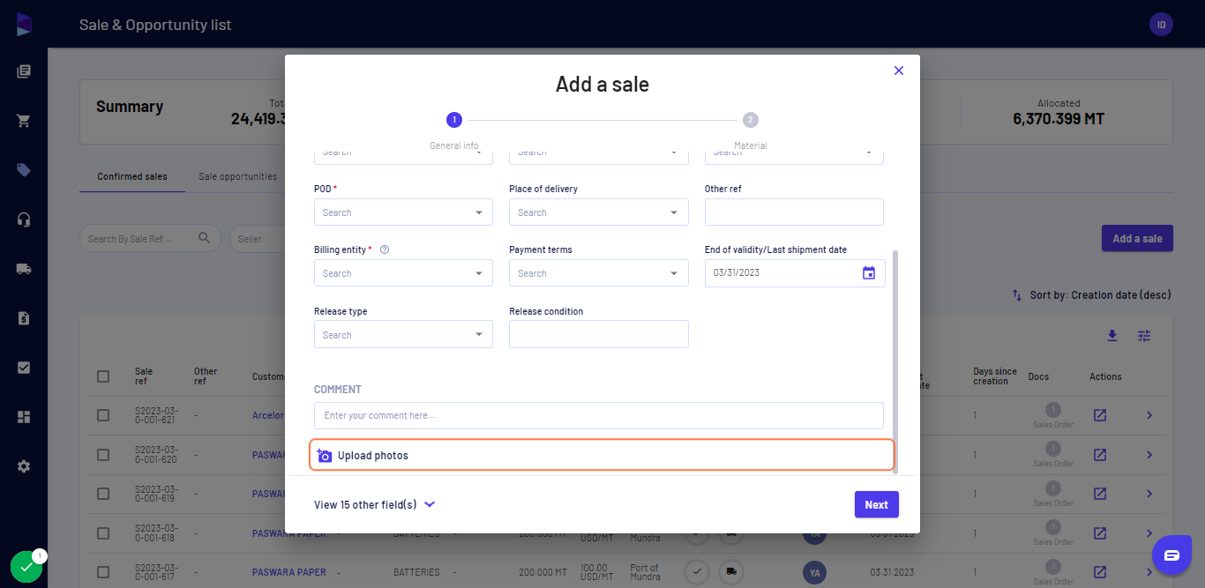The image size is (1205, 588).
Task: Open the invoice dollar sidebar icon
Action: [x=24, y=318]
